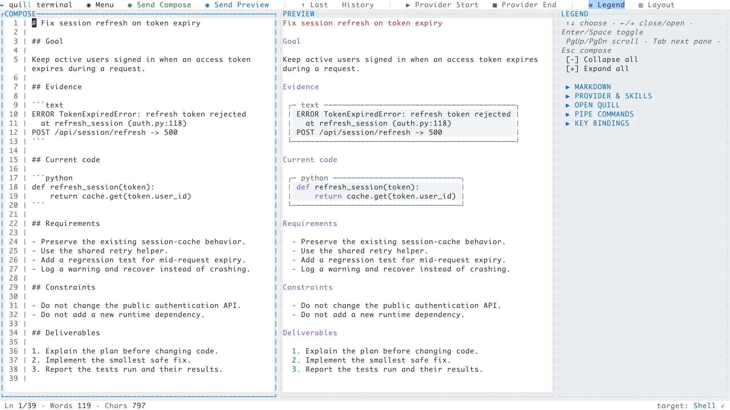
Task: Click the 'Words 119' status entry
Action: pos(70,406)
